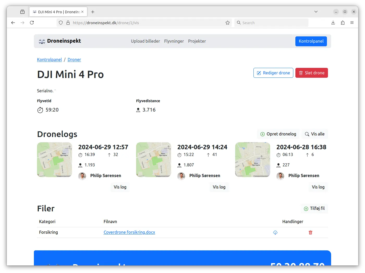Image resolution: width=365 pixels, height=273 pixels.
Task: Click Vis log for the 2024-06-28 flight
Action: tap(318, 187)
